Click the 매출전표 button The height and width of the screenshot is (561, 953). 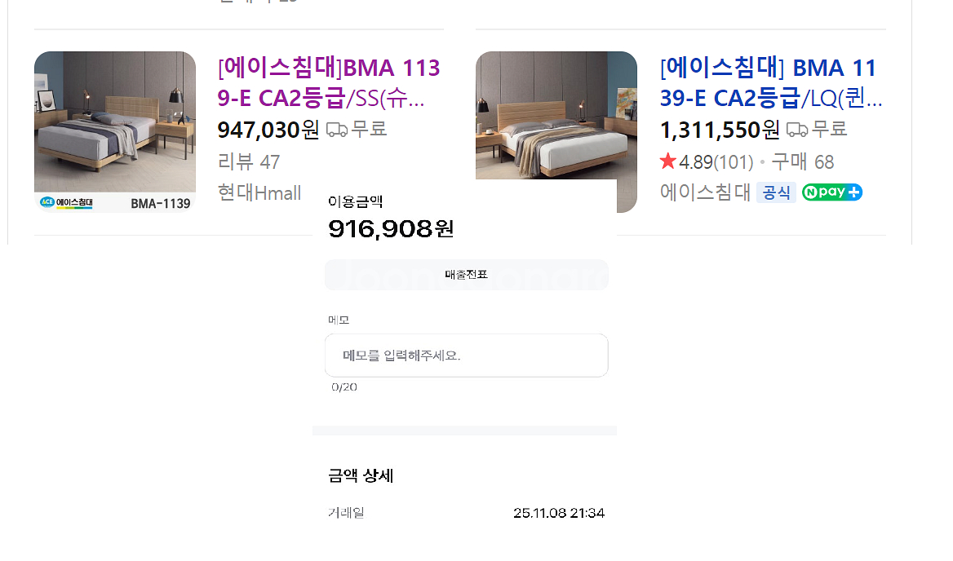[x=466, y=275]
